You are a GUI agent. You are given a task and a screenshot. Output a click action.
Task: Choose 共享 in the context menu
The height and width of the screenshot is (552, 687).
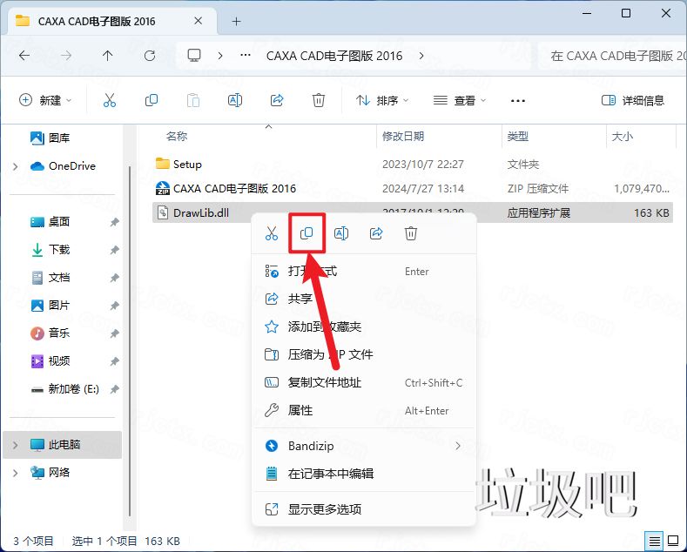pos(364,299)
